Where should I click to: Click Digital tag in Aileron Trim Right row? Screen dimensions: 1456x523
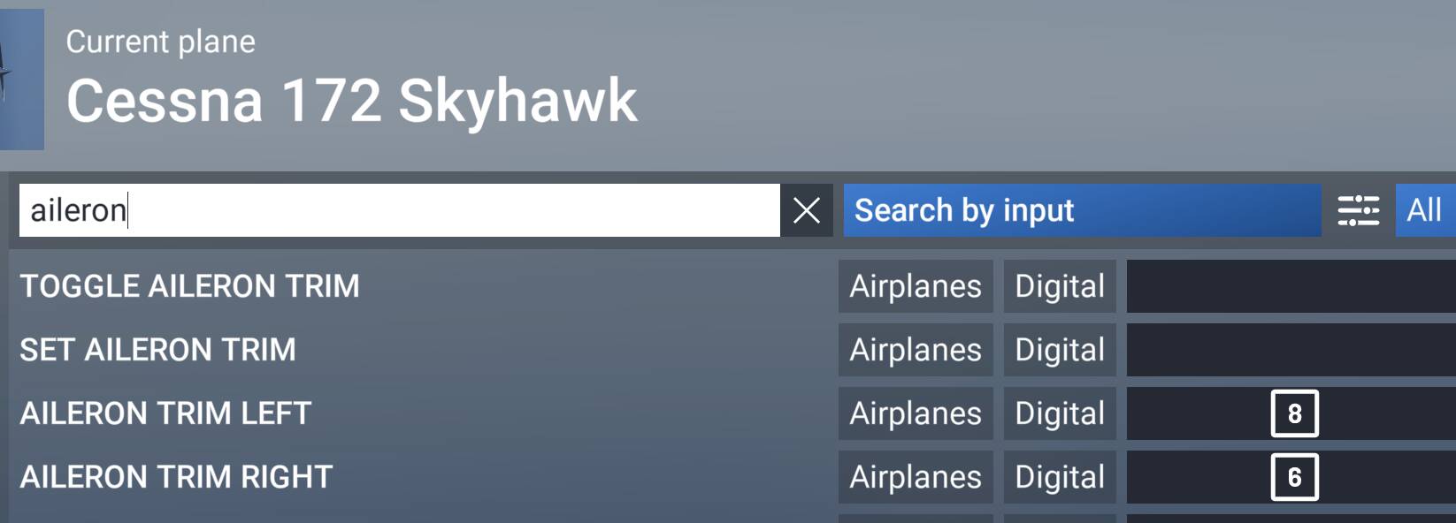(1060, 477)
